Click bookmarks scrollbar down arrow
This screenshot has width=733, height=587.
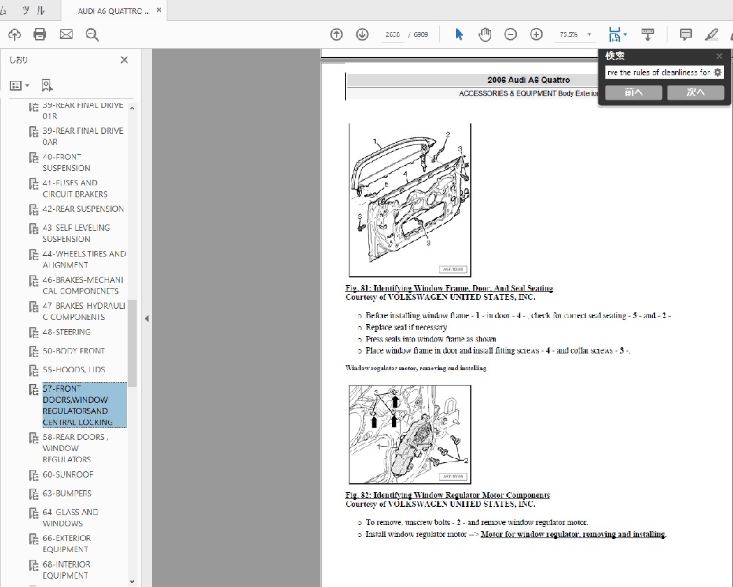(132, 581)
